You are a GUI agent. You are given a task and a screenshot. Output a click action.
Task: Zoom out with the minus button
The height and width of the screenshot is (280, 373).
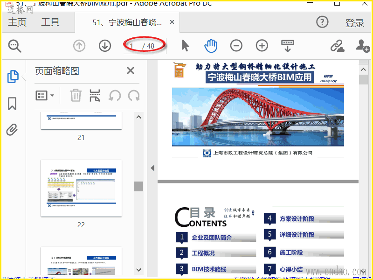point(236,46)
